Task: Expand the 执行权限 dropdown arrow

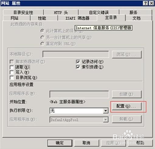Action: 106,110
